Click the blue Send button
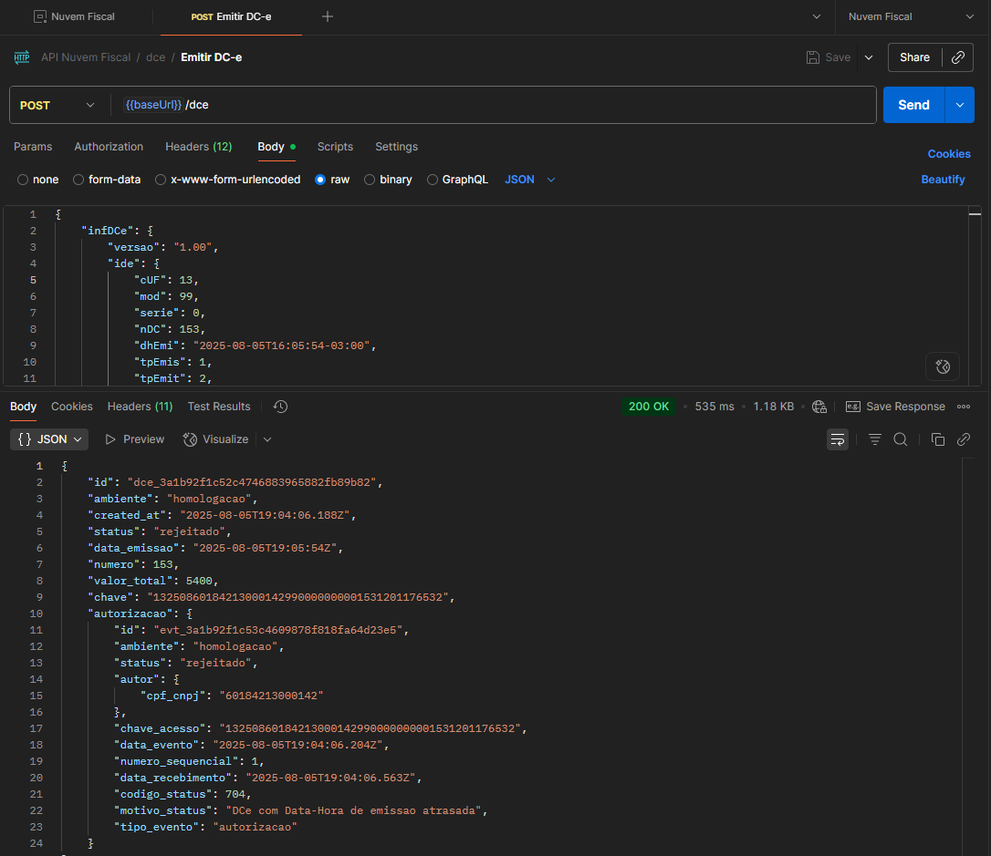Screen dimensions: 991x856 913,105
